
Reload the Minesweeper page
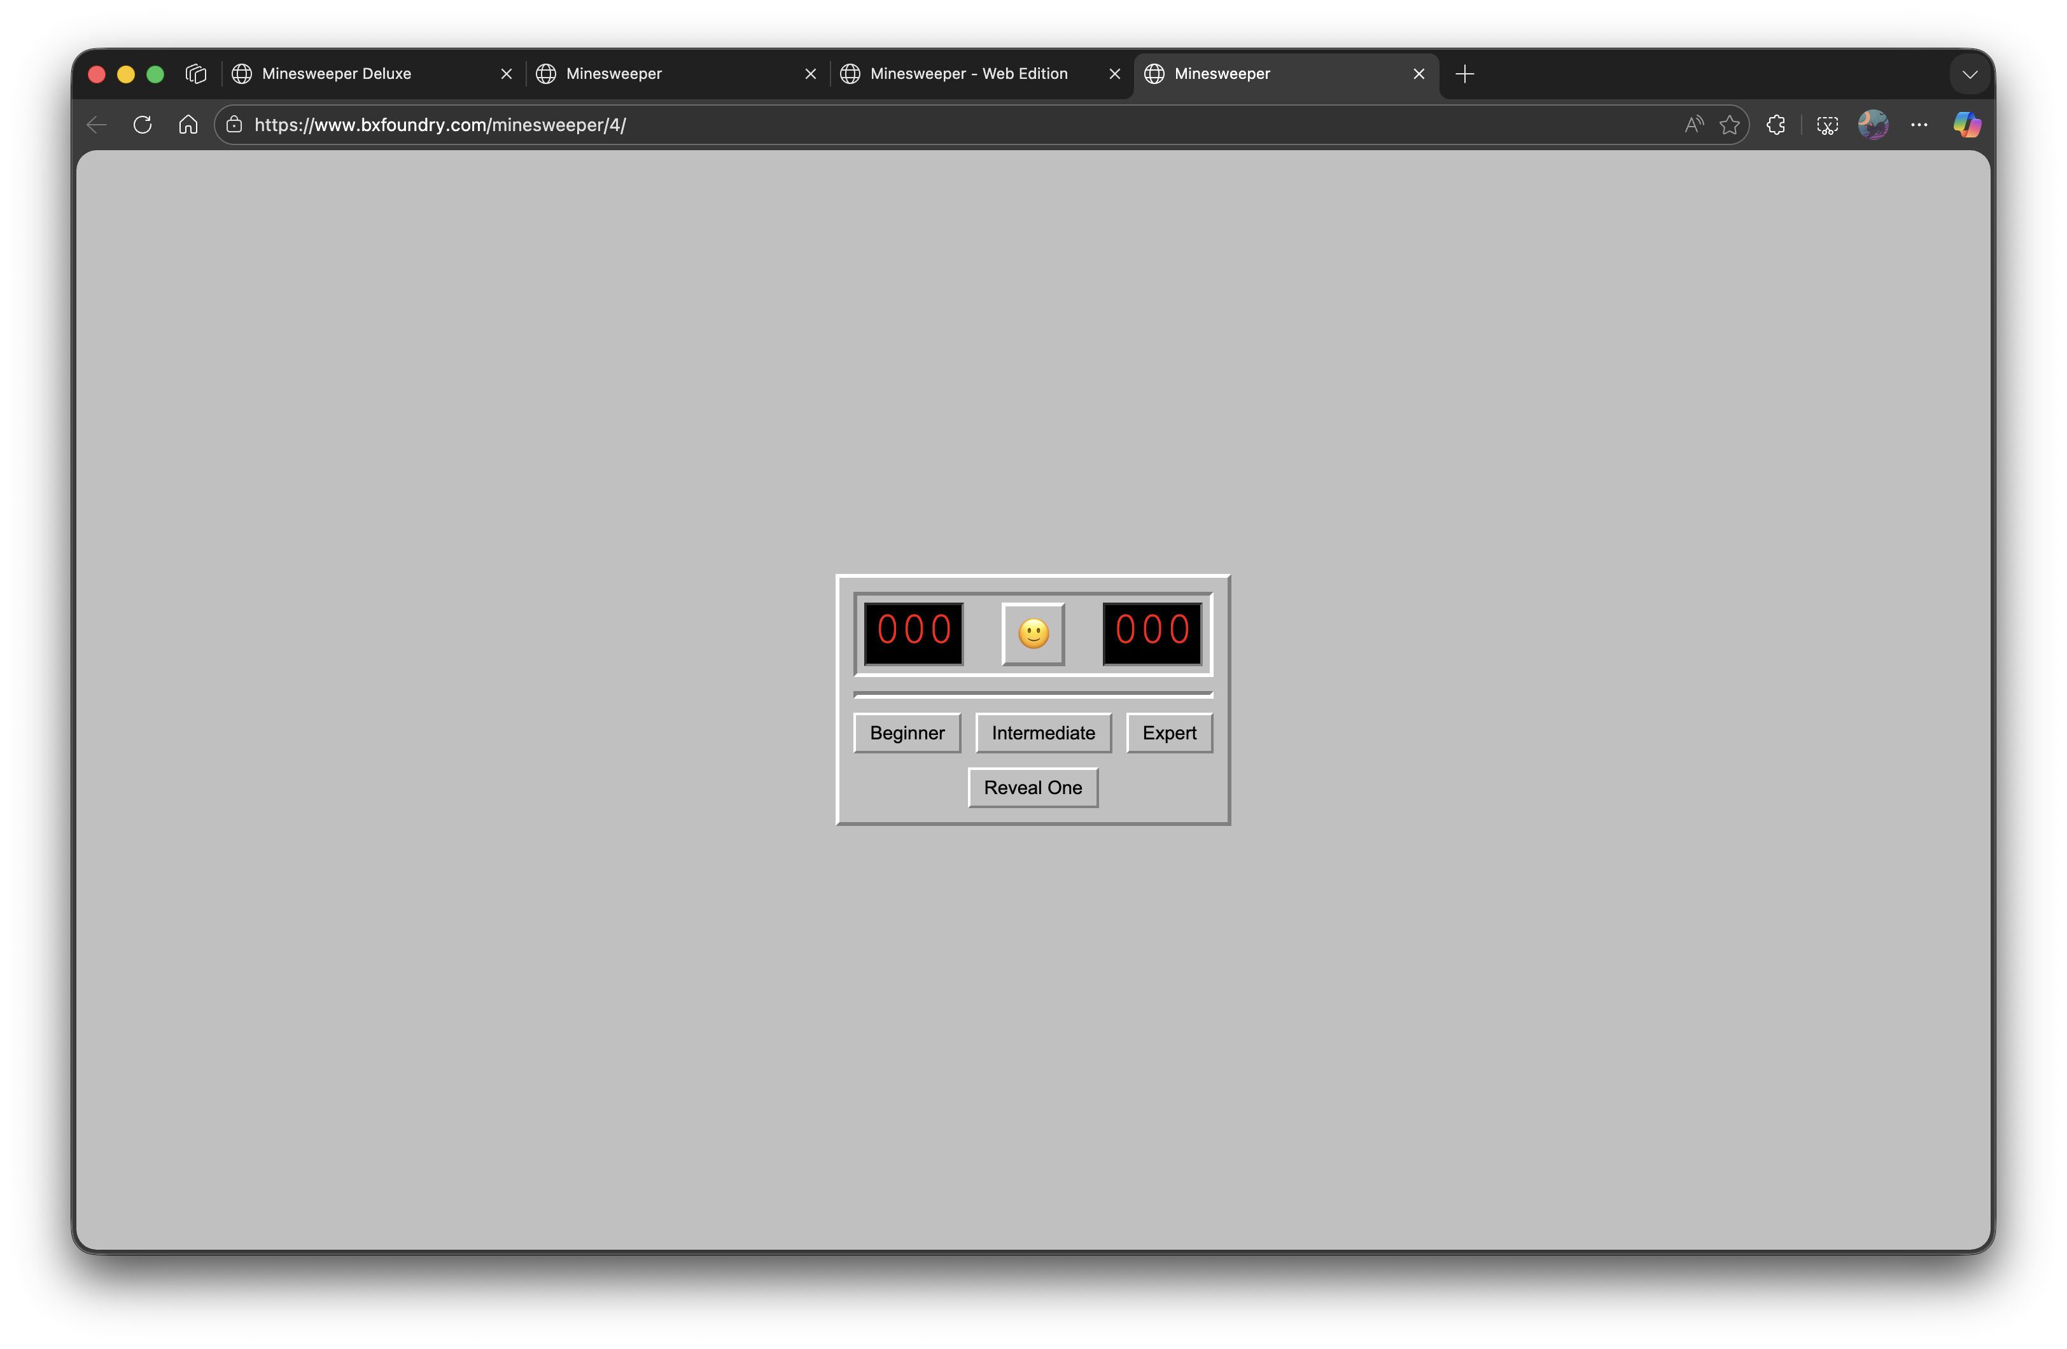pos(141,124)
